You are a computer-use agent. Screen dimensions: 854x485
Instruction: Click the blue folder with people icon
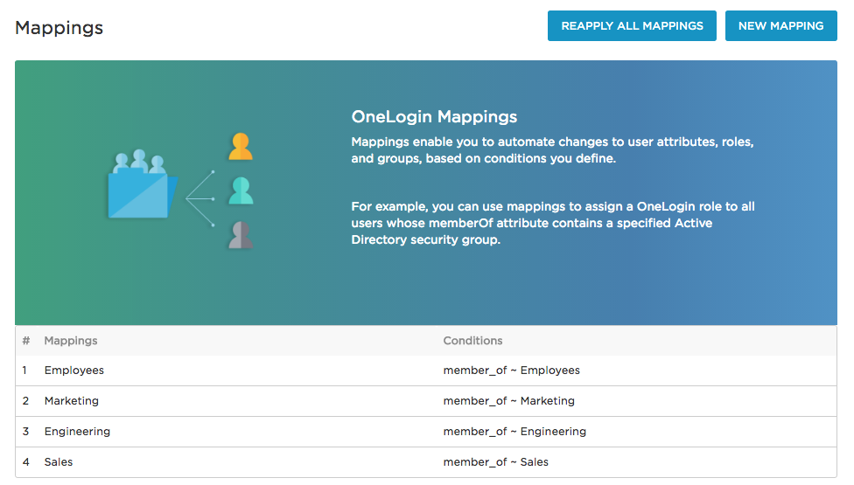click(142, 186)
